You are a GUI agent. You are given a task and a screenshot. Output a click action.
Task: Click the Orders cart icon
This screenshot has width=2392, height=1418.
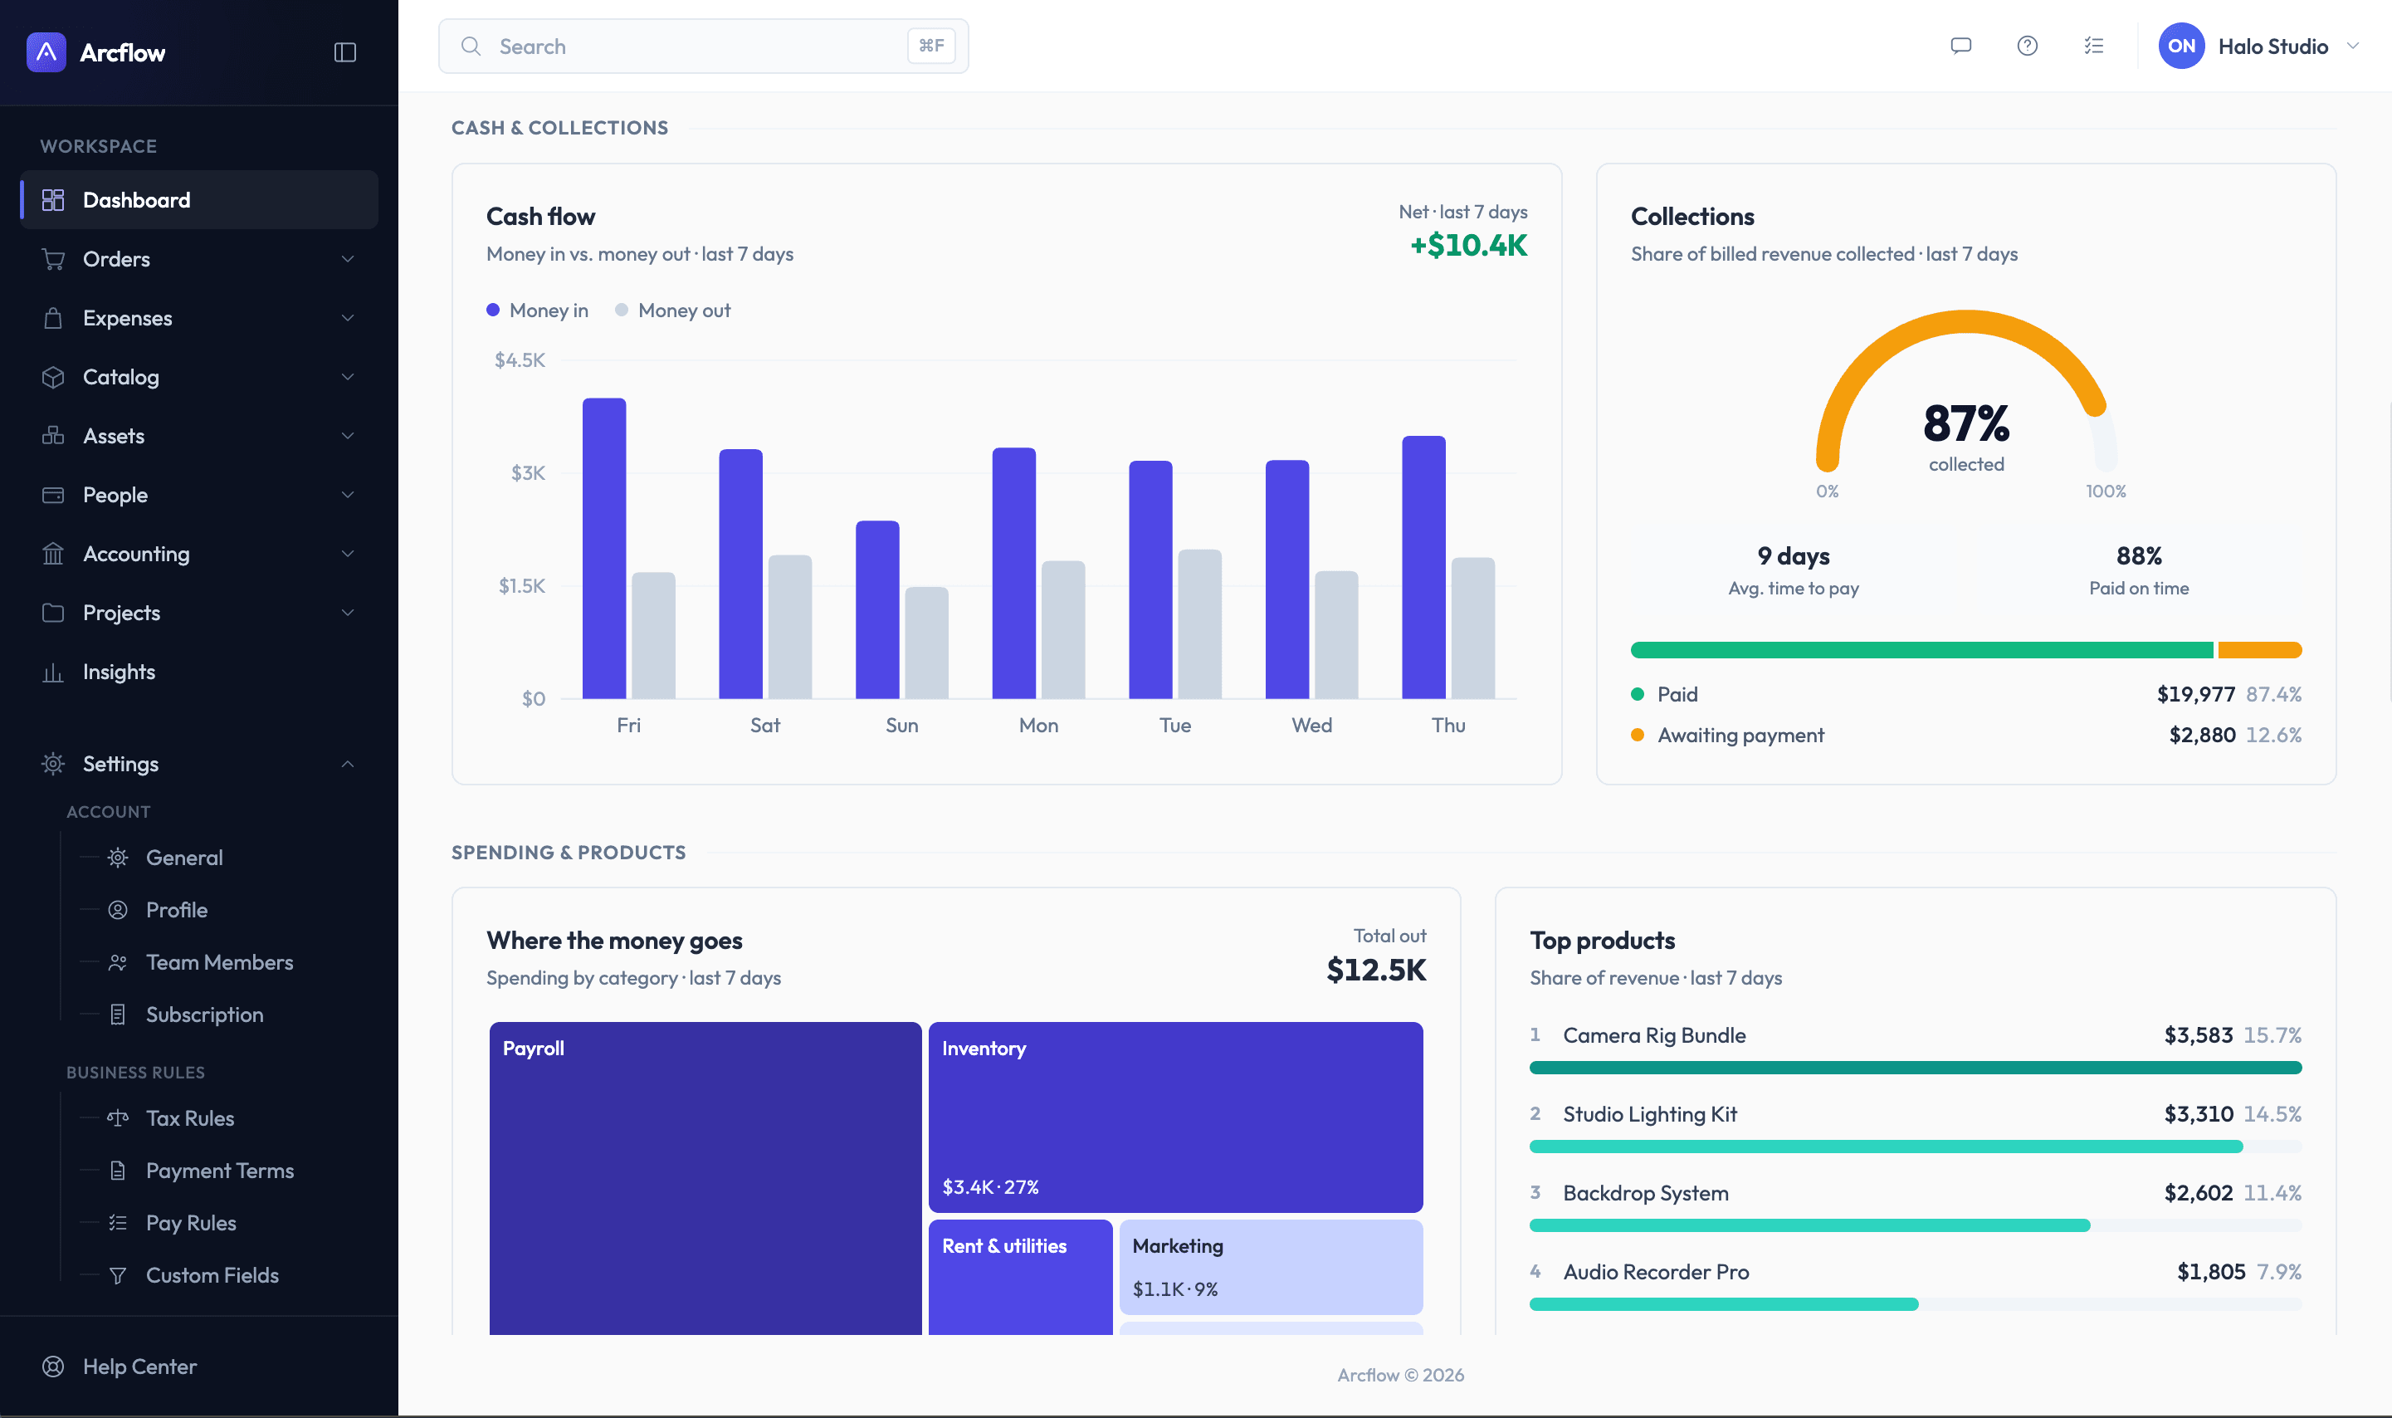pyautogui.click(x=53, y=259)
